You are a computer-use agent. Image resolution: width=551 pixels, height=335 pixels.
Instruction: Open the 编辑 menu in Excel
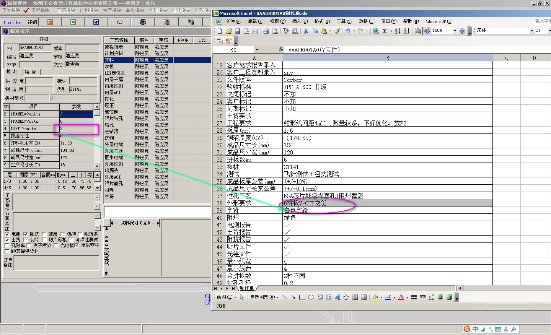[x=255, y=21]
